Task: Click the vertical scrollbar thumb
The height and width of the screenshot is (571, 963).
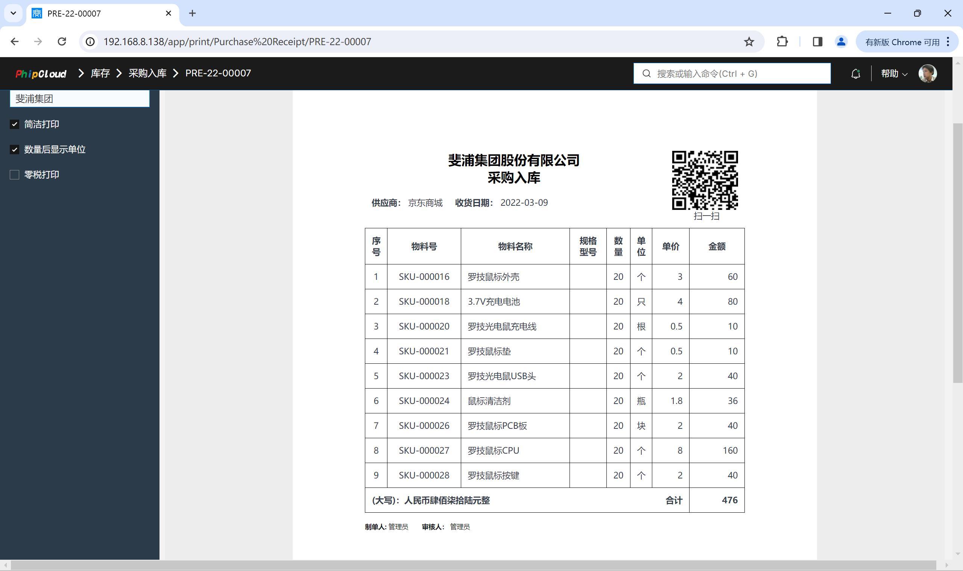Action: [x=958, y=253]
